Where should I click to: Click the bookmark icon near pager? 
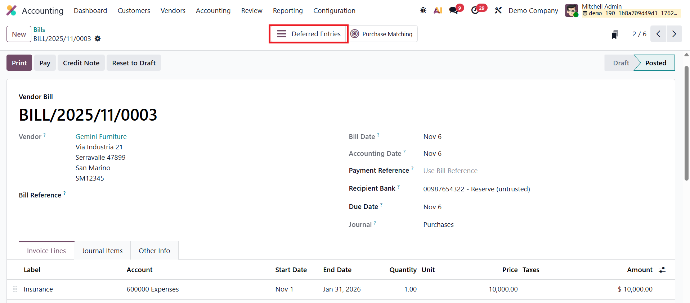[615, 34]
